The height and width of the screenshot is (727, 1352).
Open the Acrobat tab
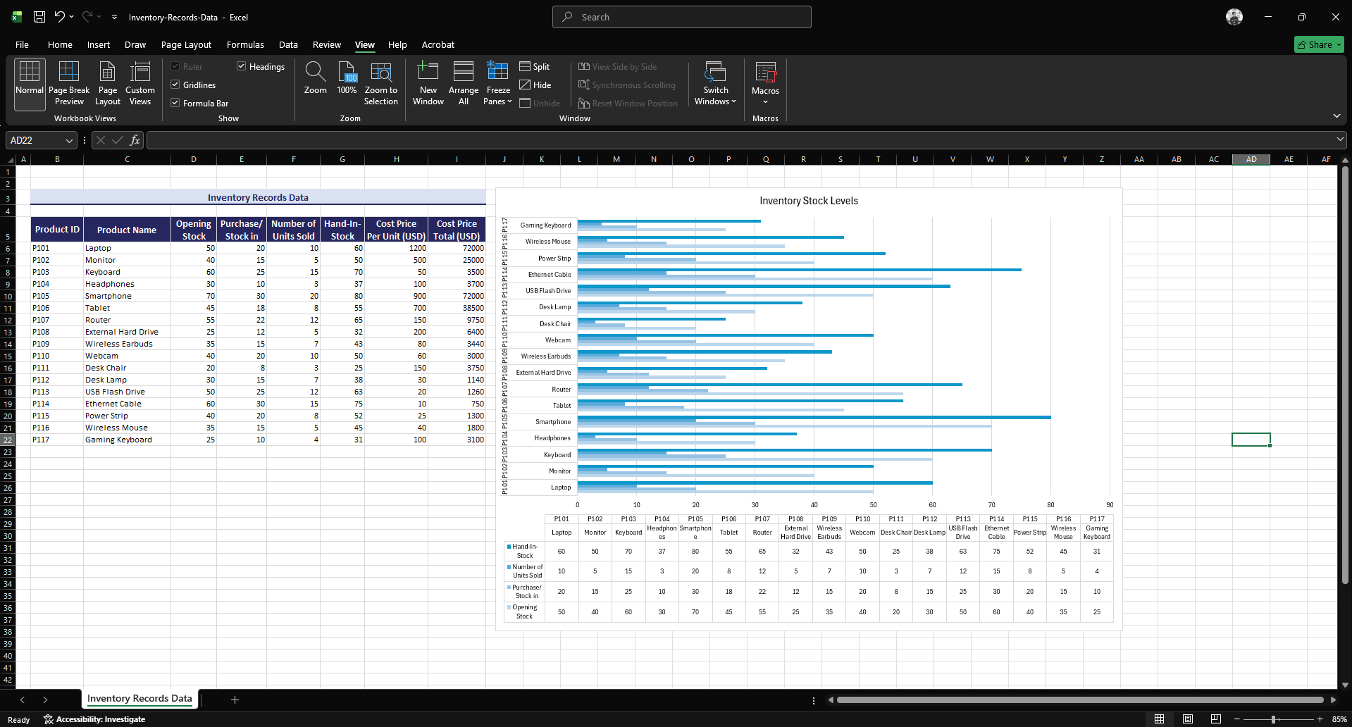[438, 44]
